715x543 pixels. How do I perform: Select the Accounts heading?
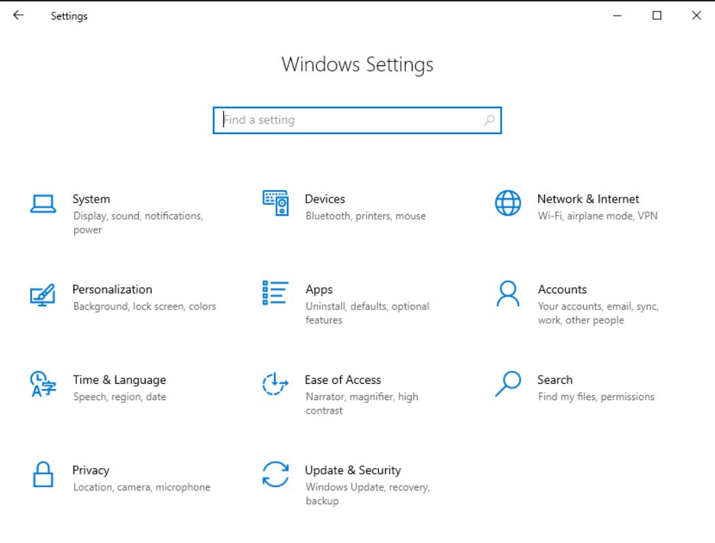point(562,289)
